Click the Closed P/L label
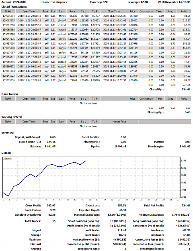Image resolution: width=193 pixels, height=251 pixels. (156, 90)
